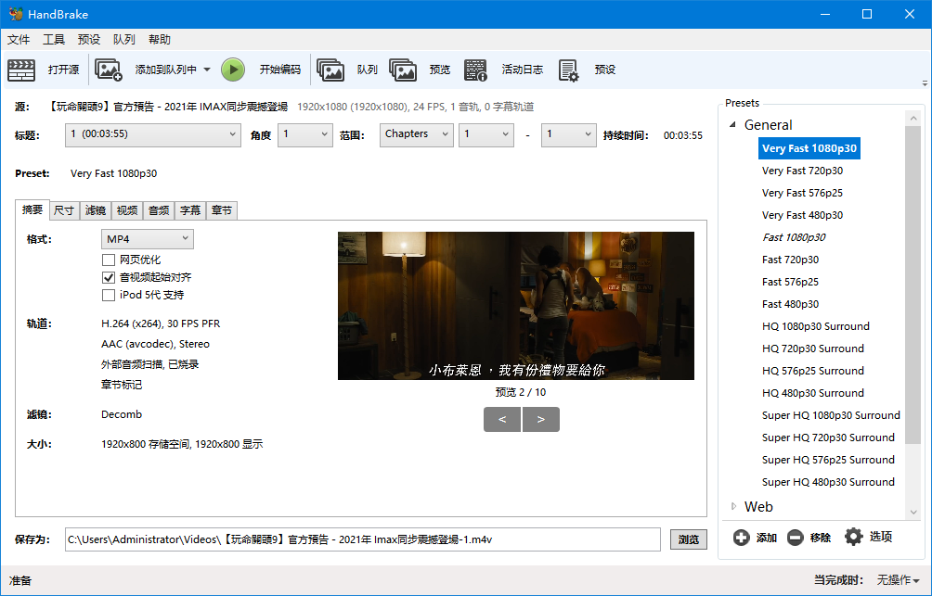Go to previous preview image

coord(502,419)
